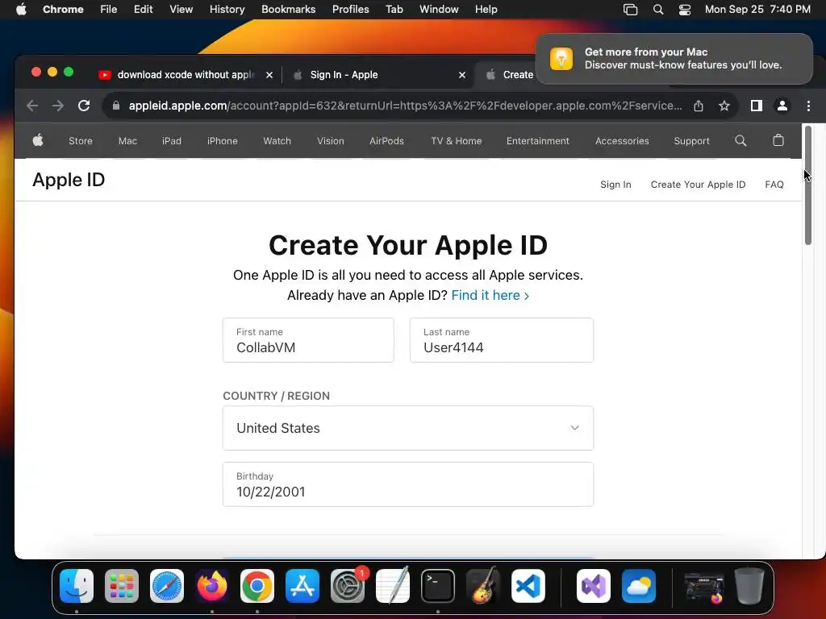Go to Vision in the navigation bar
Screen dimensions: 826x619
[x=330, y=140]
